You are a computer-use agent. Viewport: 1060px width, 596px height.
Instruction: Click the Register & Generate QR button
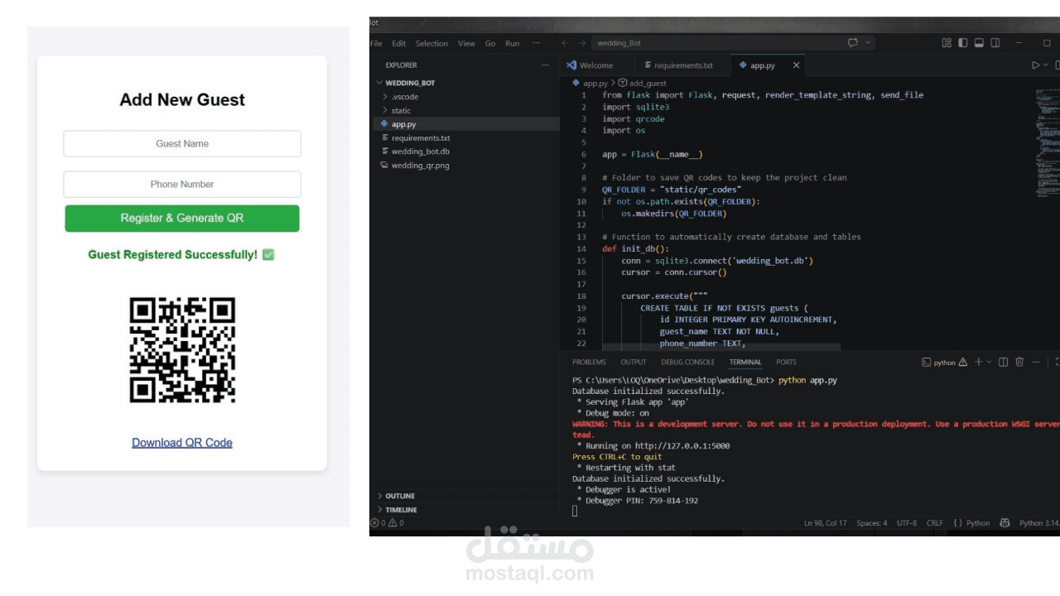[x=182, y=219]
